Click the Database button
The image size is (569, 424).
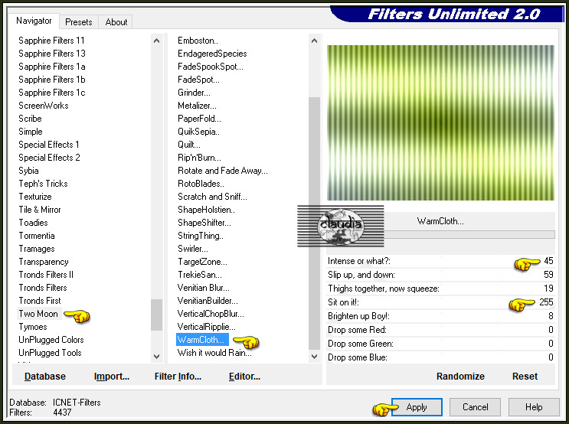pos(45,377)
